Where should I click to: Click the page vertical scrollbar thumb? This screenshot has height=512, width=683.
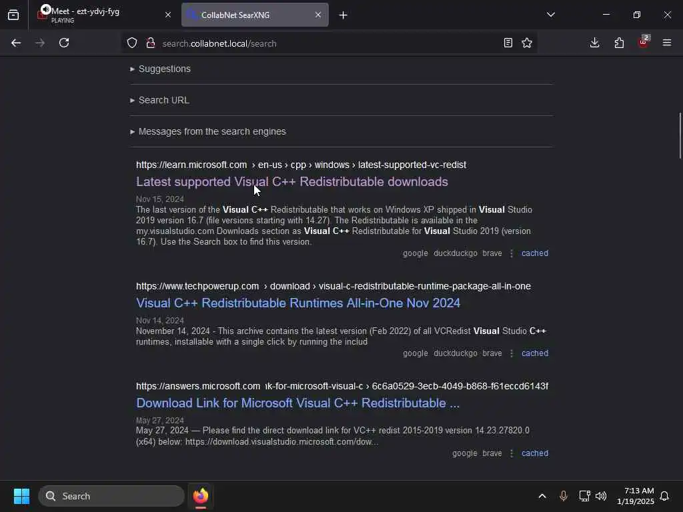(680, 136)
